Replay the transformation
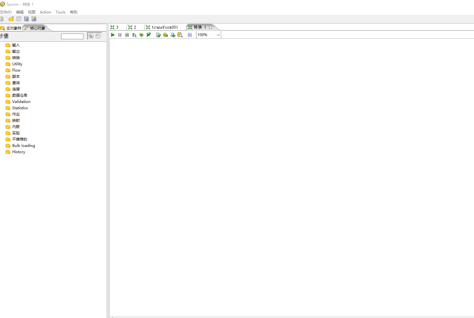 pos(149,35)
